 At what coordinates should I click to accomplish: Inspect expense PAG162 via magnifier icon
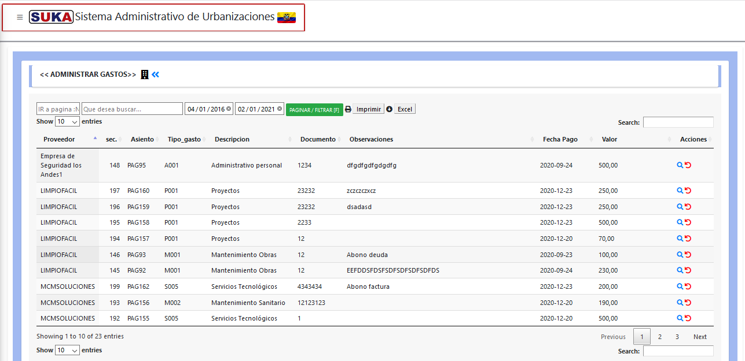(680, 286)
